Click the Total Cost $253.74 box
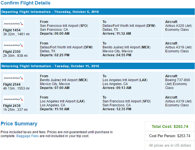 point(170,127)
